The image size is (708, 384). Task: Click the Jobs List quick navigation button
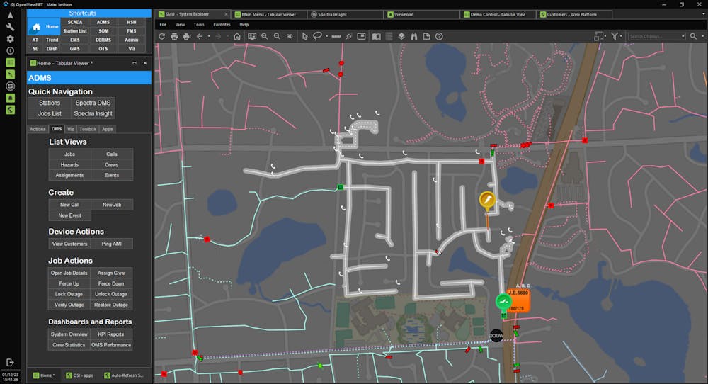50,114
